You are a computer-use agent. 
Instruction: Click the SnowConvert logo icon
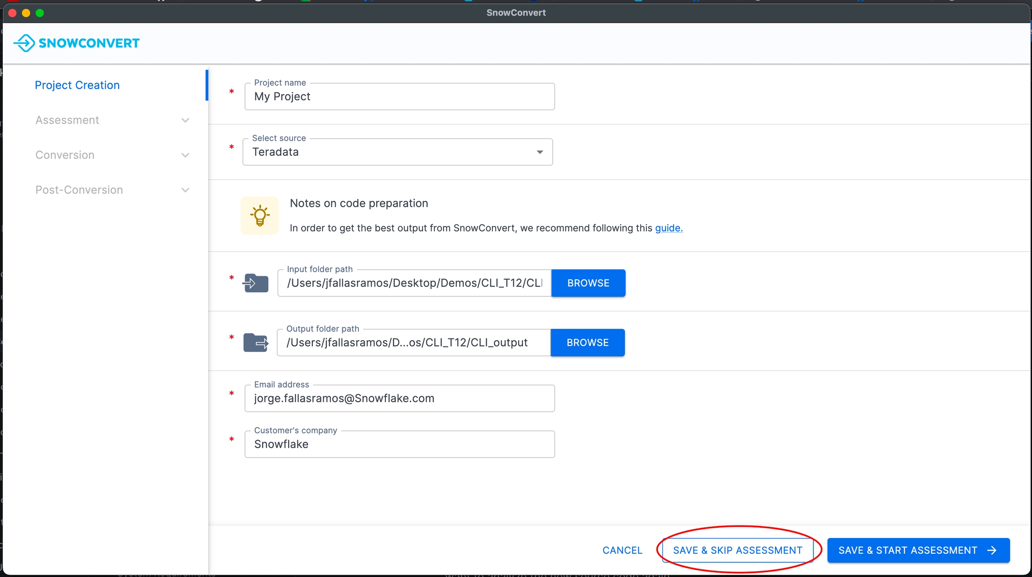click(x=24, y=43)
